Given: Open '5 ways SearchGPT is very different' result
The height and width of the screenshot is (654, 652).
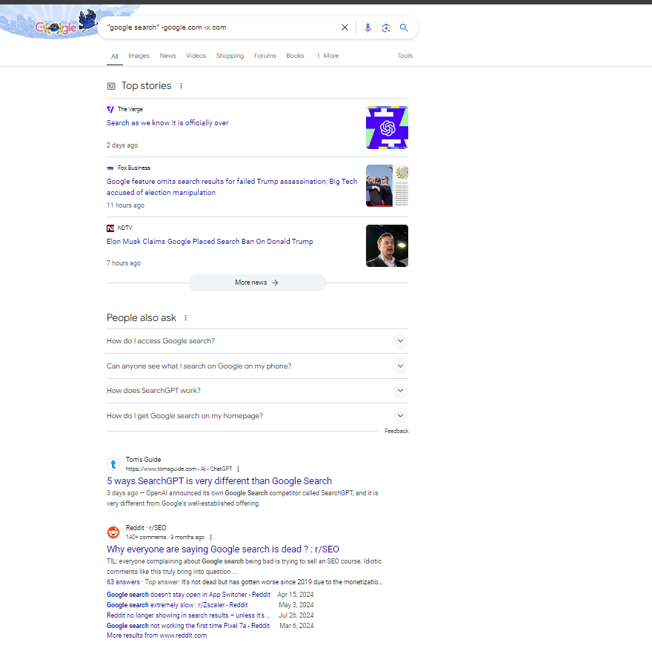Looking at the screenshot, I should coord(219,481).
